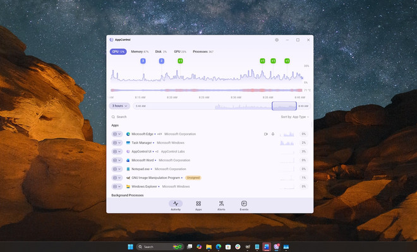
Task: Open File Explorer from taskbar
Action: (x=208, y=247)
